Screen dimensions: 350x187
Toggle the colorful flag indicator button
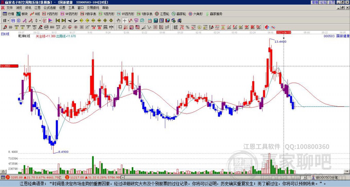(51, 20)
